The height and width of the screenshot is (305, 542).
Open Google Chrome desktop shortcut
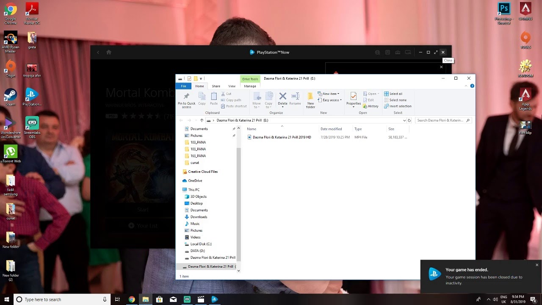(x=11, y=14)
